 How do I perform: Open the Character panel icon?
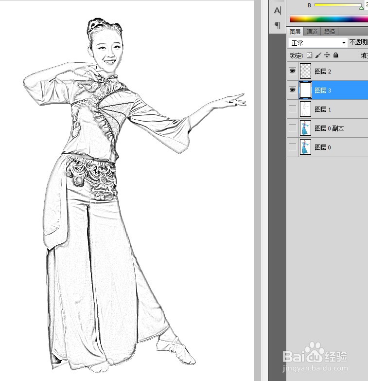(x=277, y=11)
